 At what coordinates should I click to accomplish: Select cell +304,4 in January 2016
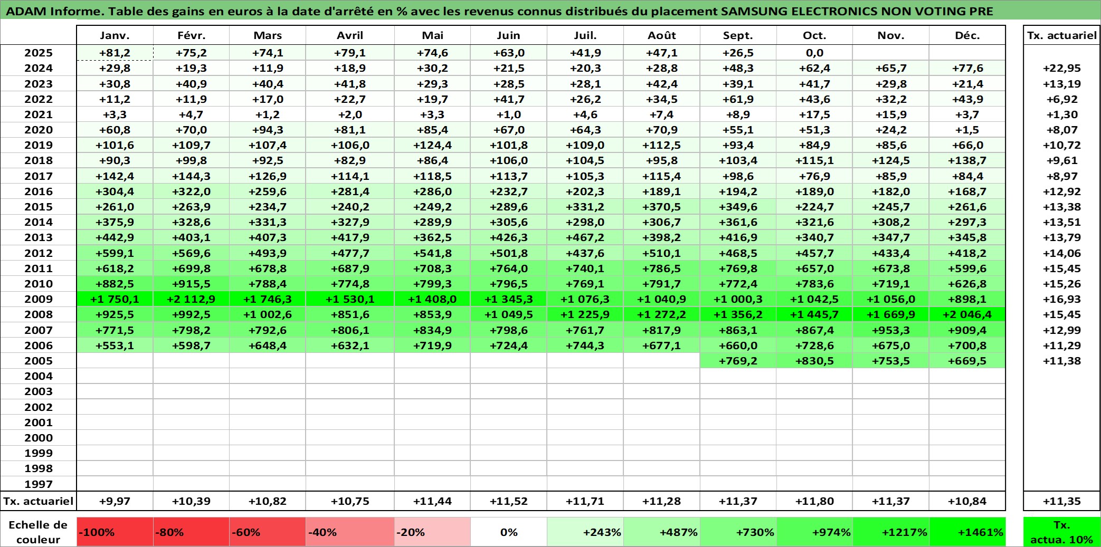pos(115,191)
